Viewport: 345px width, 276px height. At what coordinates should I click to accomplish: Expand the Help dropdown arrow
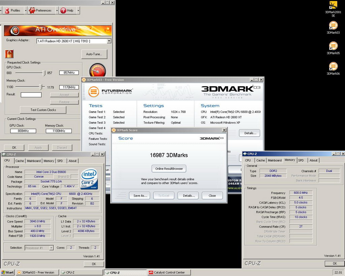point(78,10)
